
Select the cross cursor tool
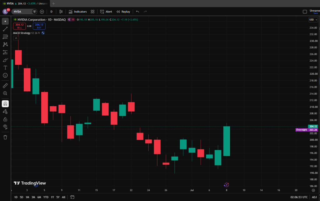[x=5, y=21]
